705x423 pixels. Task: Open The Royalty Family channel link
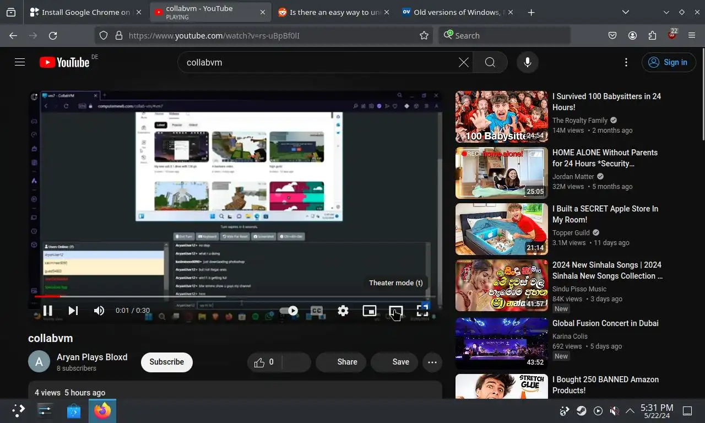(x=580, y=121)
